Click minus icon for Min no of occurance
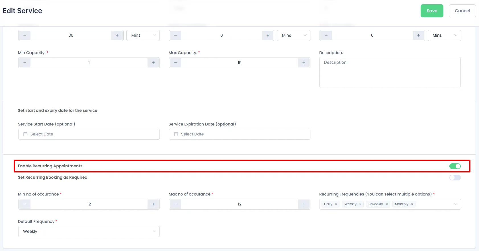 coord(25,204)
